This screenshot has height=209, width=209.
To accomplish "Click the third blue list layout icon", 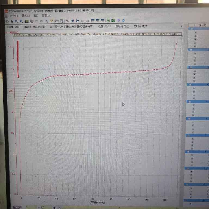I will pos(103,20).
